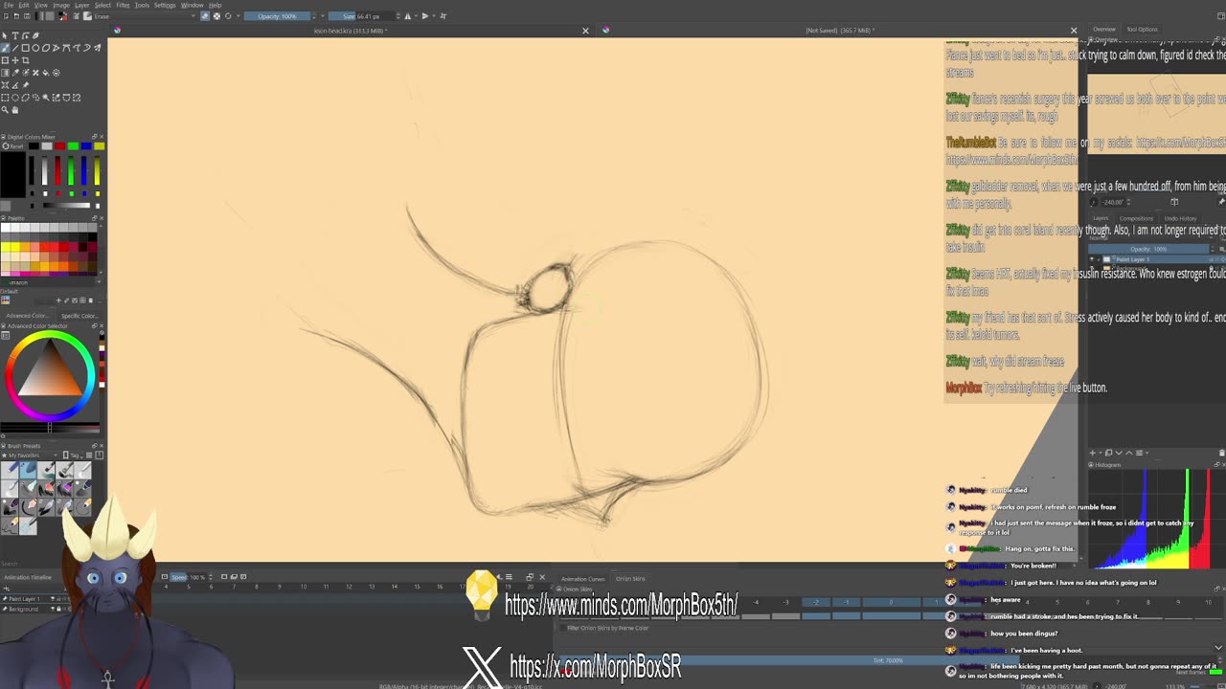Select the Rectangular Selection tool
The image size is (1226, 689).
tap(5, 98)
